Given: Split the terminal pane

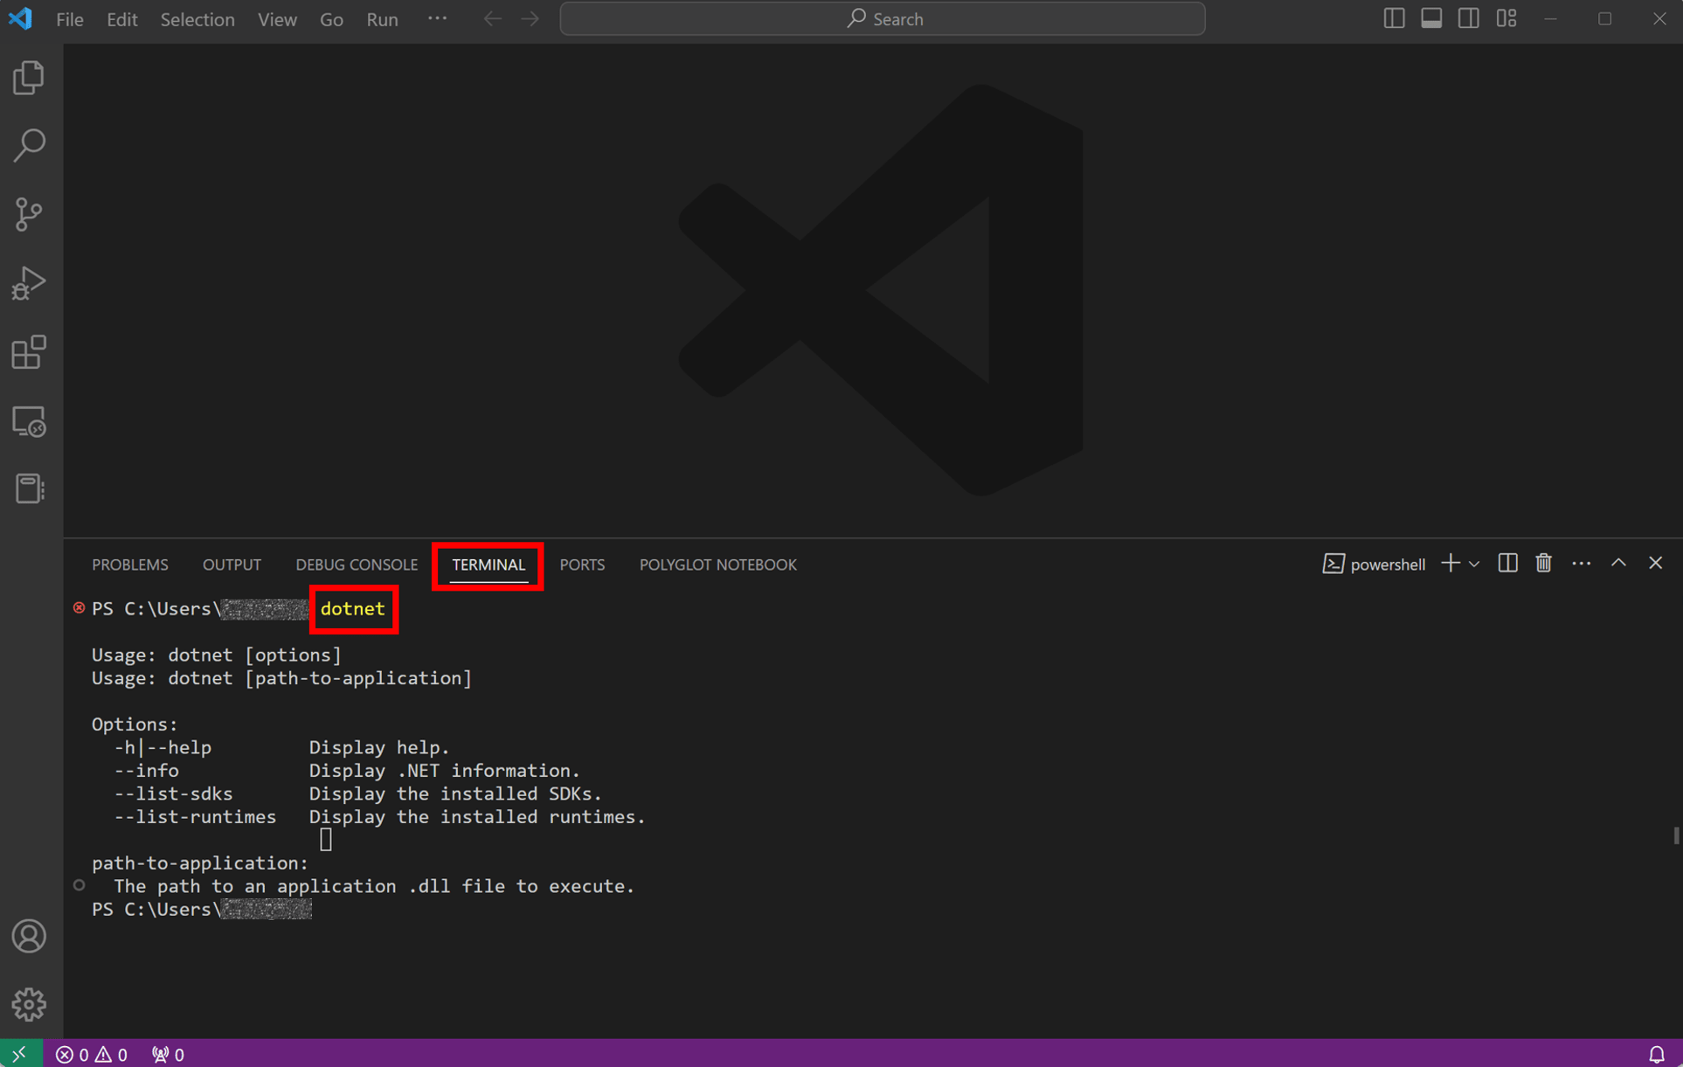Looking at the screenshot, I should click(x=1507, y=564).
